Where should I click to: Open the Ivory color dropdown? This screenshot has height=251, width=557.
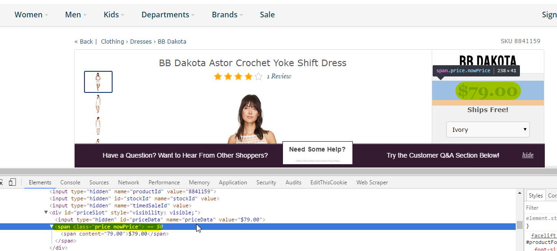[488, 129]
